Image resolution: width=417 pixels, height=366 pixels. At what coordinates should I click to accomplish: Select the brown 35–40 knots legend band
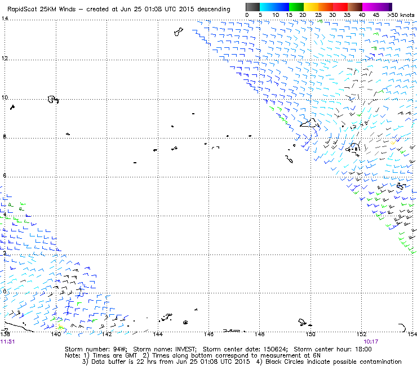(355, 7)
